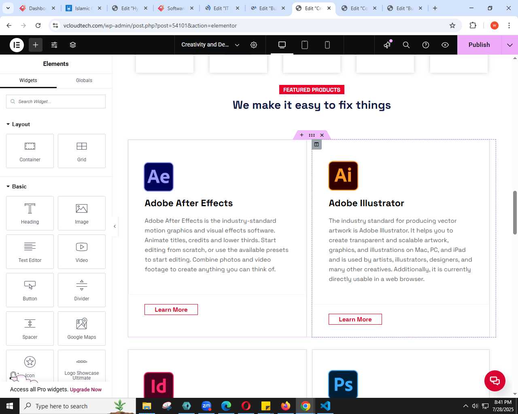
Task: Select the Heading widget
Action: coord(30,213)
